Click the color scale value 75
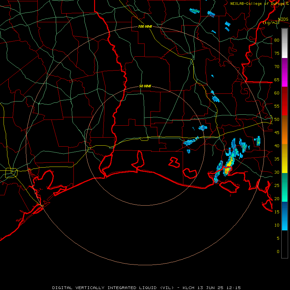Image resolution: width=290 pixels, height=290 pixels. [277, 53]
